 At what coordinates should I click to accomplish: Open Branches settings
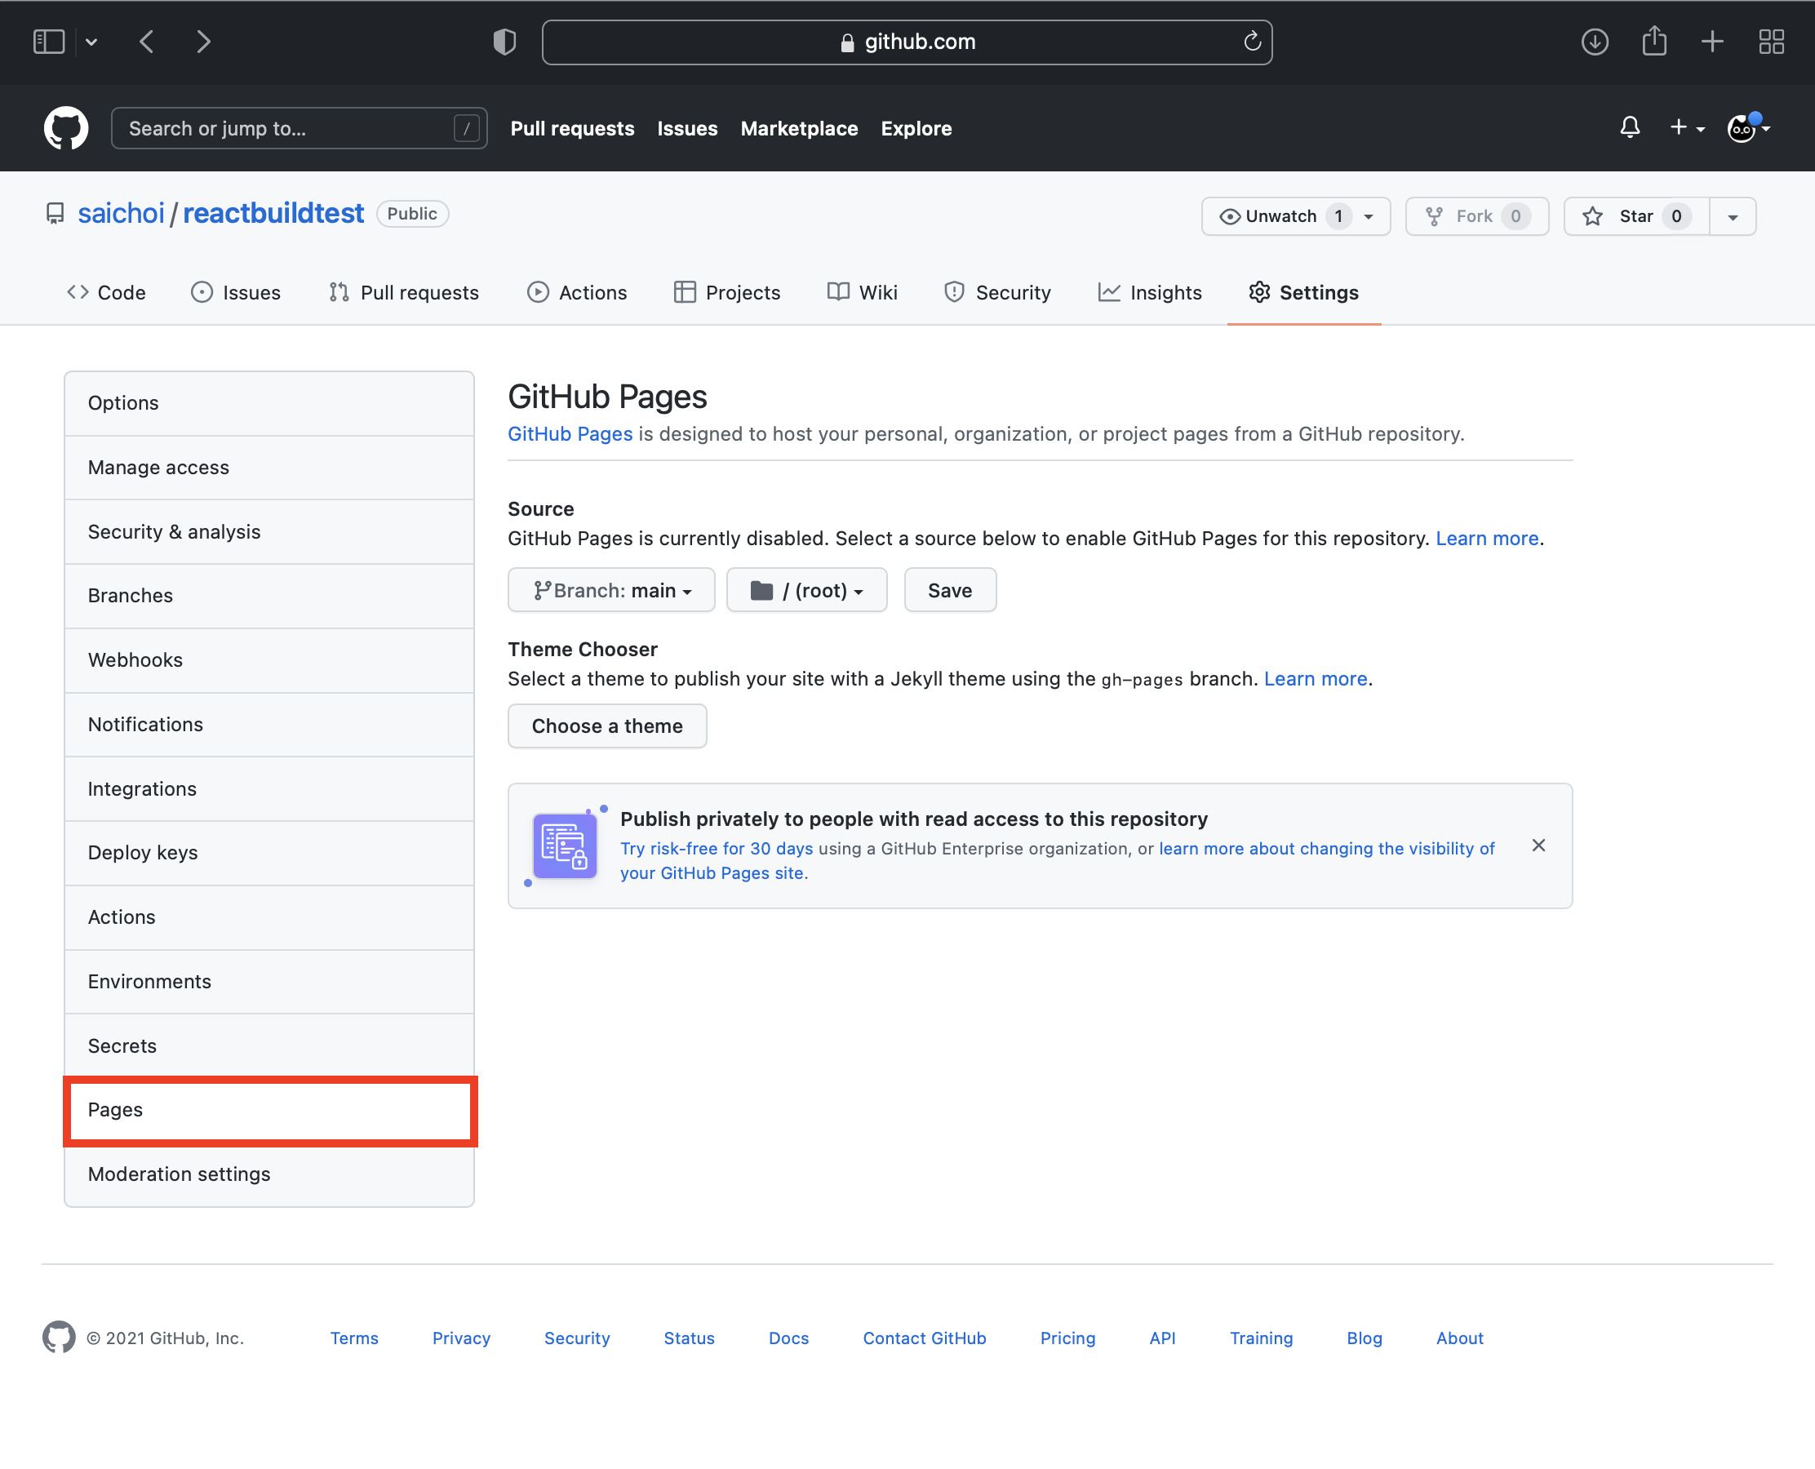[x=269, y=596]
